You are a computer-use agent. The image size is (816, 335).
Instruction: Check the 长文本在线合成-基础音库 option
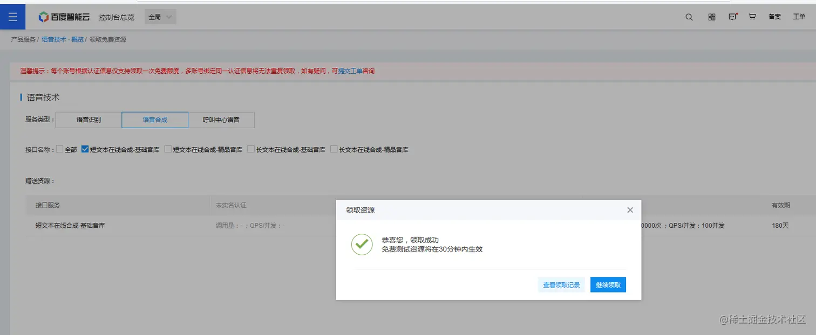click(x=251, y=149)
